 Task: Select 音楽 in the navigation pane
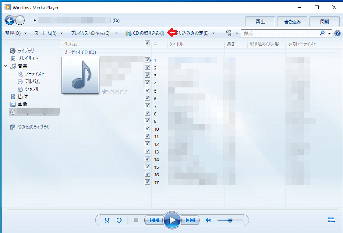(22, 66)
